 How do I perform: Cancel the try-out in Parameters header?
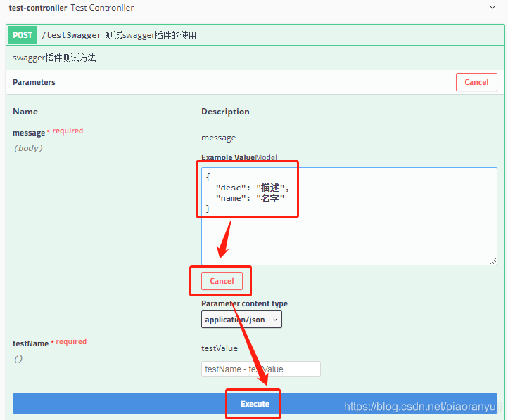point(476,82)
